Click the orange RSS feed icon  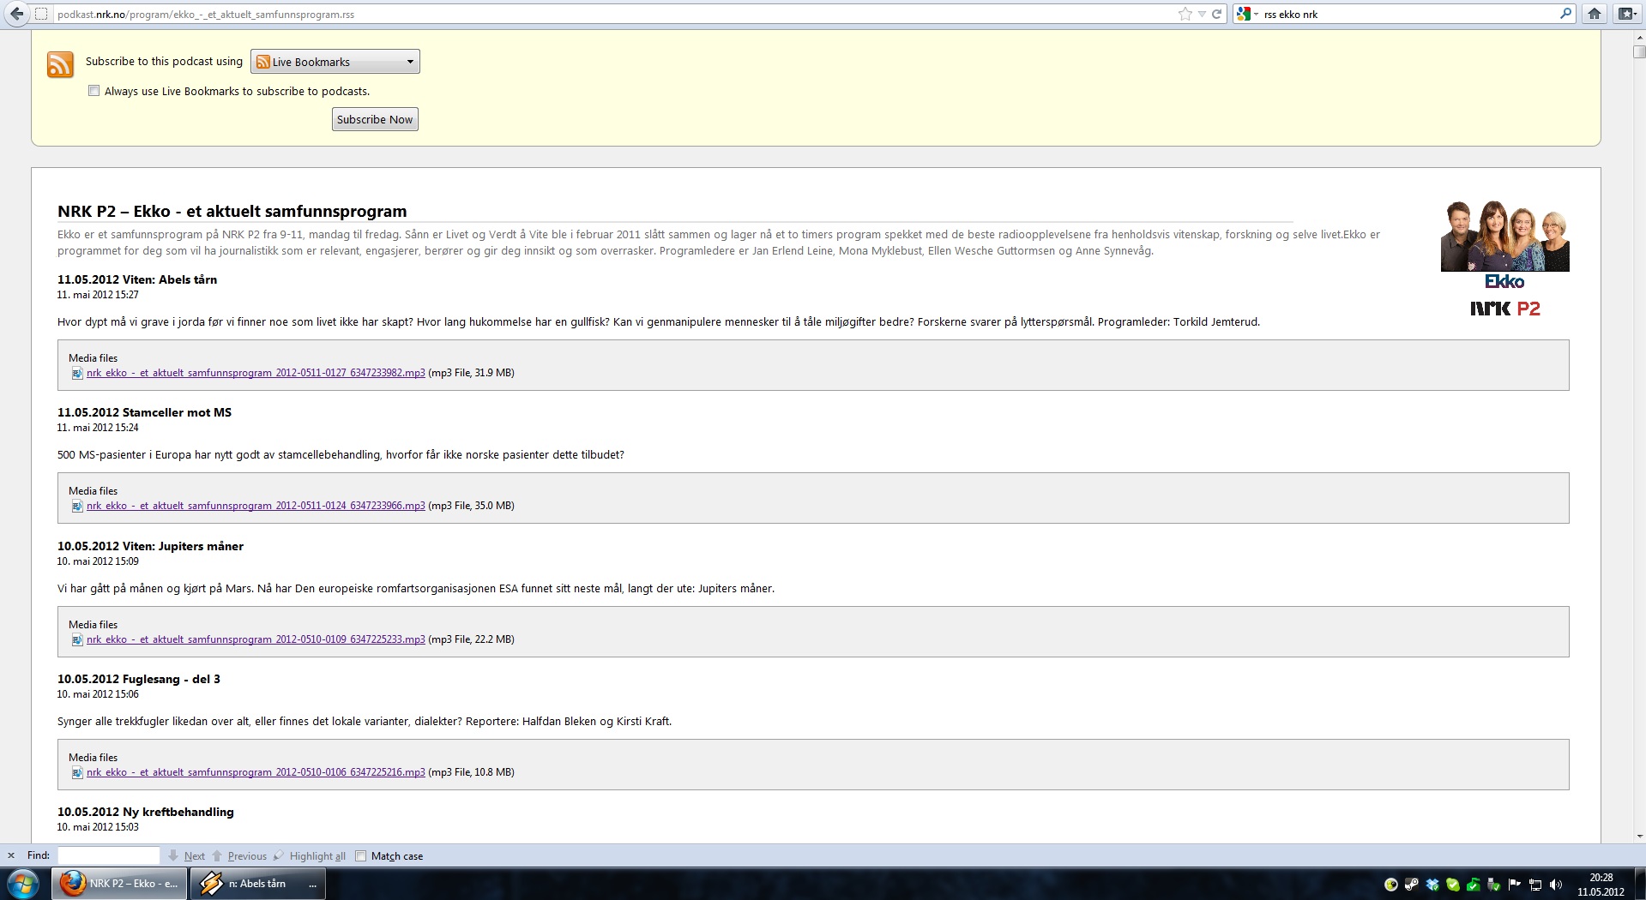[60, 64]
